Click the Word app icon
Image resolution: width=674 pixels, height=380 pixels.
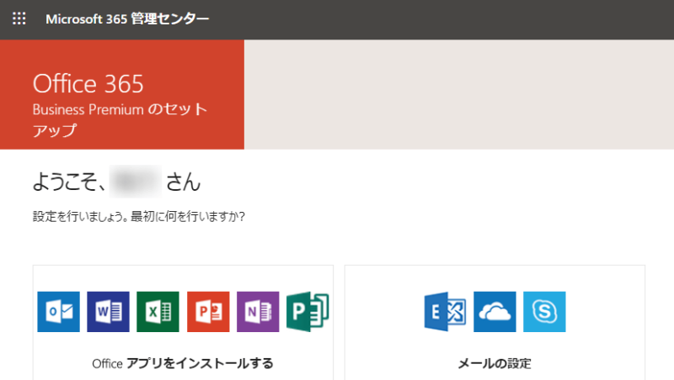click(108, 312)
